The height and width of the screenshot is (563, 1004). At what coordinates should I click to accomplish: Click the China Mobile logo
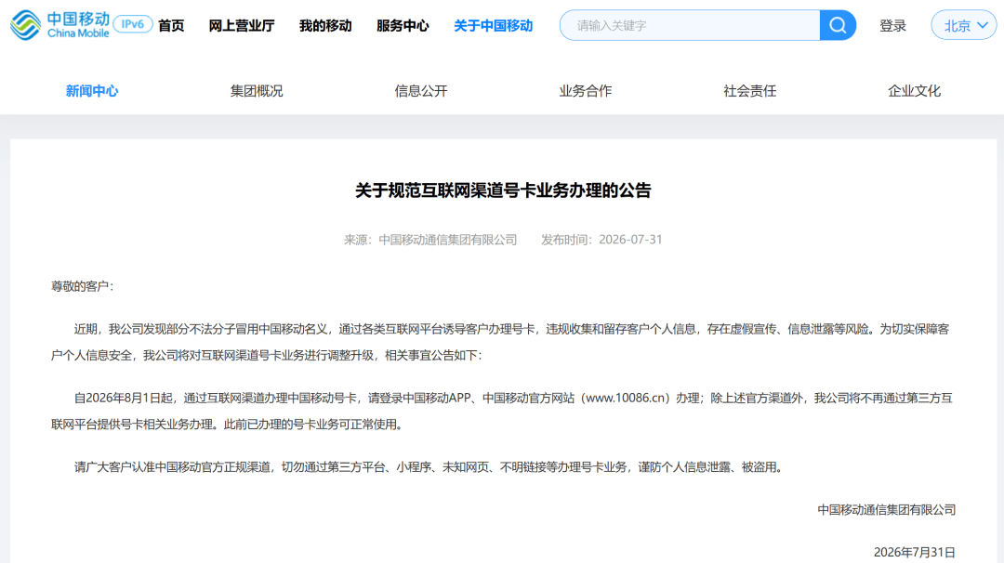[x=59, y=26]
